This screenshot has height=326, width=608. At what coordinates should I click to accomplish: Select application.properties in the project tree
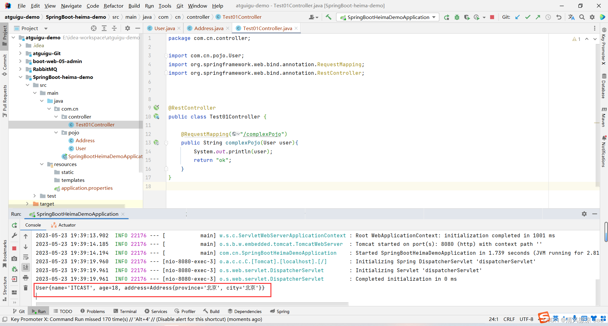(87, 188)
